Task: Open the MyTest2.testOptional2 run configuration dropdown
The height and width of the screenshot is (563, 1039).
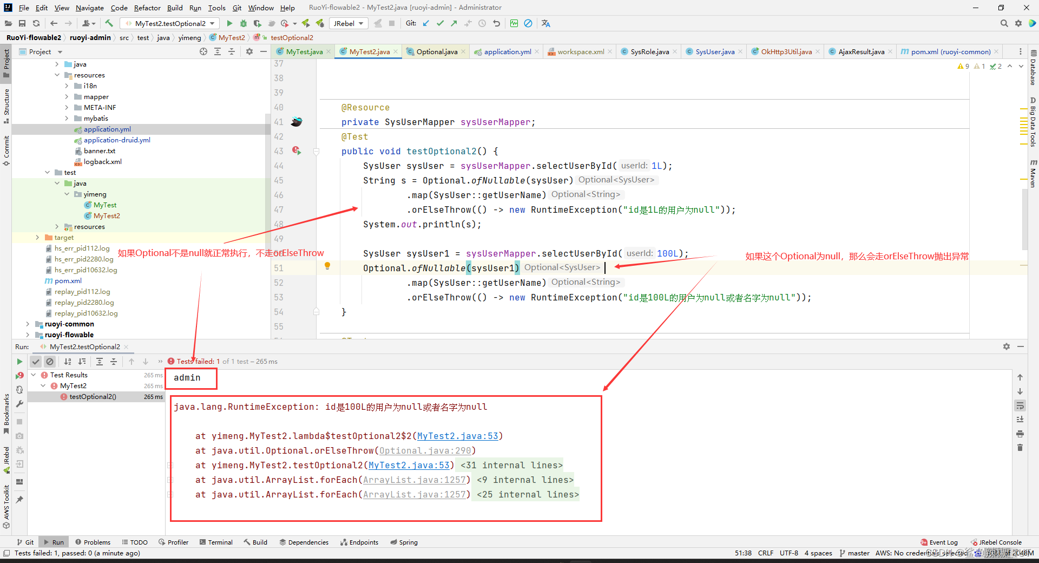Action: click(170, 23)
